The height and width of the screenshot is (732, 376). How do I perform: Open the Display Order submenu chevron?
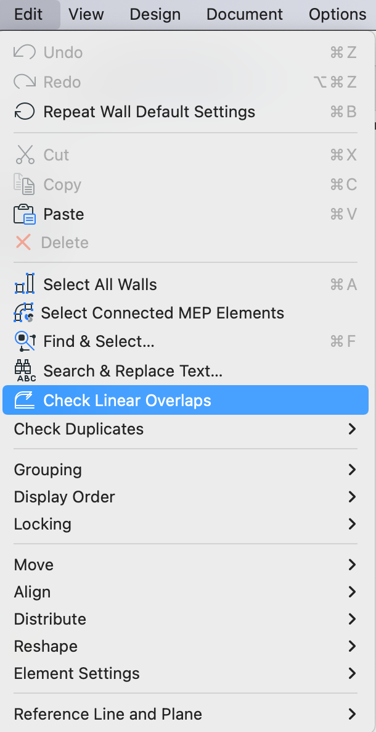tap(352, 497)
